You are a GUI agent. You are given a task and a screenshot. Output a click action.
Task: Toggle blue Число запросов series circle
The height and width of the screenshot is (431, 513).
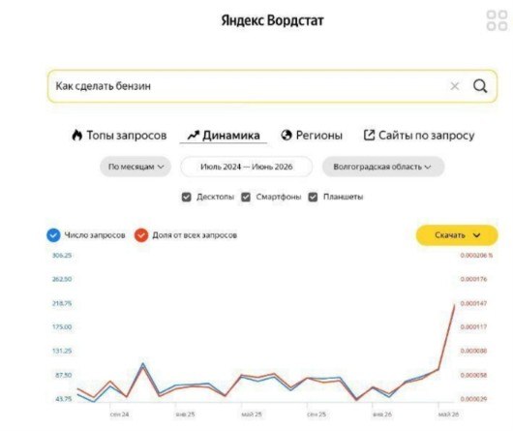click(53, 235)
